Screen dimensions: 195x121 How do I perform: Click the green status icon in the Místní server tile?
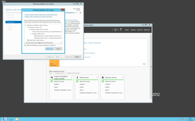click(77, 81)
